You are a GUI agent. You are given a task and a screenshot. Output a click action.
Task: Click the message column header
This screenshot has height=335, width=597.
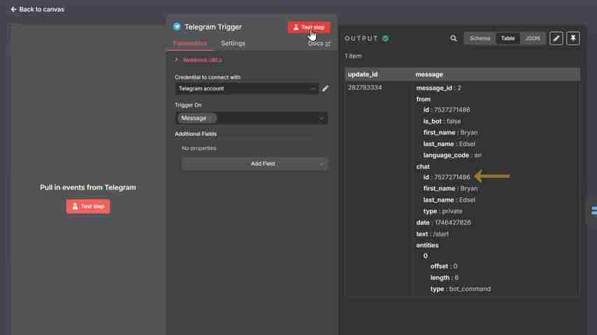429,75
